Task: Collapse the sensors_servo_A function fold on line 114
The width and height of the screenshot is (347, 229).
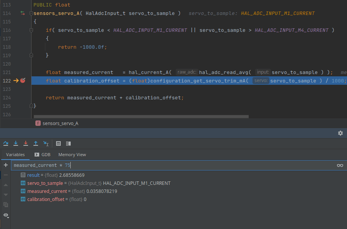Action: click(x=31, y=13)
